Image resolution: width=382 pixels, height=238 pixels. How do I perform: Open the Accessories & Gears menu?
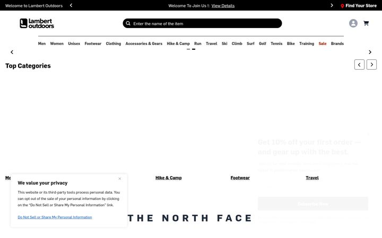coord(144,44)
